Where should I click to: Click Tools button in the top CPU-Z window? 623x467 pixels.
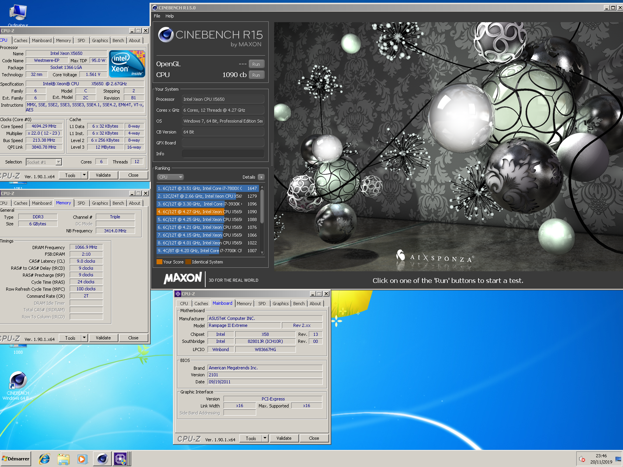(70, 175)
